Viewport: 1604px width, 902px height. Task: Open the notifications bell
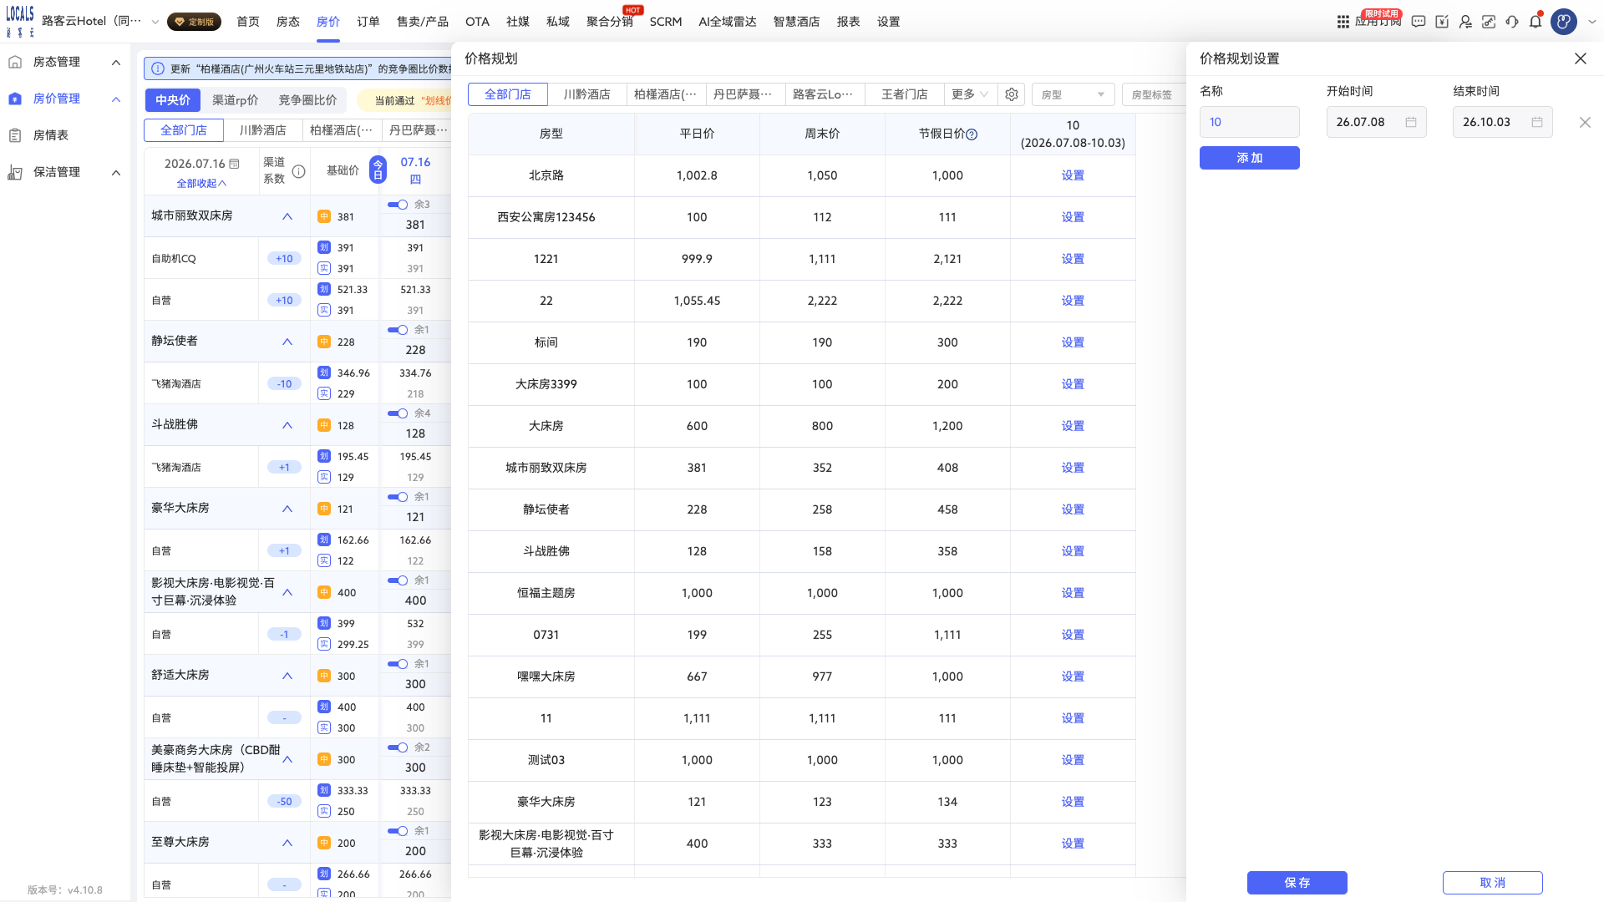pyautogui.click(x=1535, y=22)
